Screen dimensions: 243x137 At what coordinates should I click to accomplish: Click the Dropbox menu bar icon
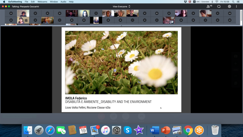pyautogui.click(x=185, y=2)
